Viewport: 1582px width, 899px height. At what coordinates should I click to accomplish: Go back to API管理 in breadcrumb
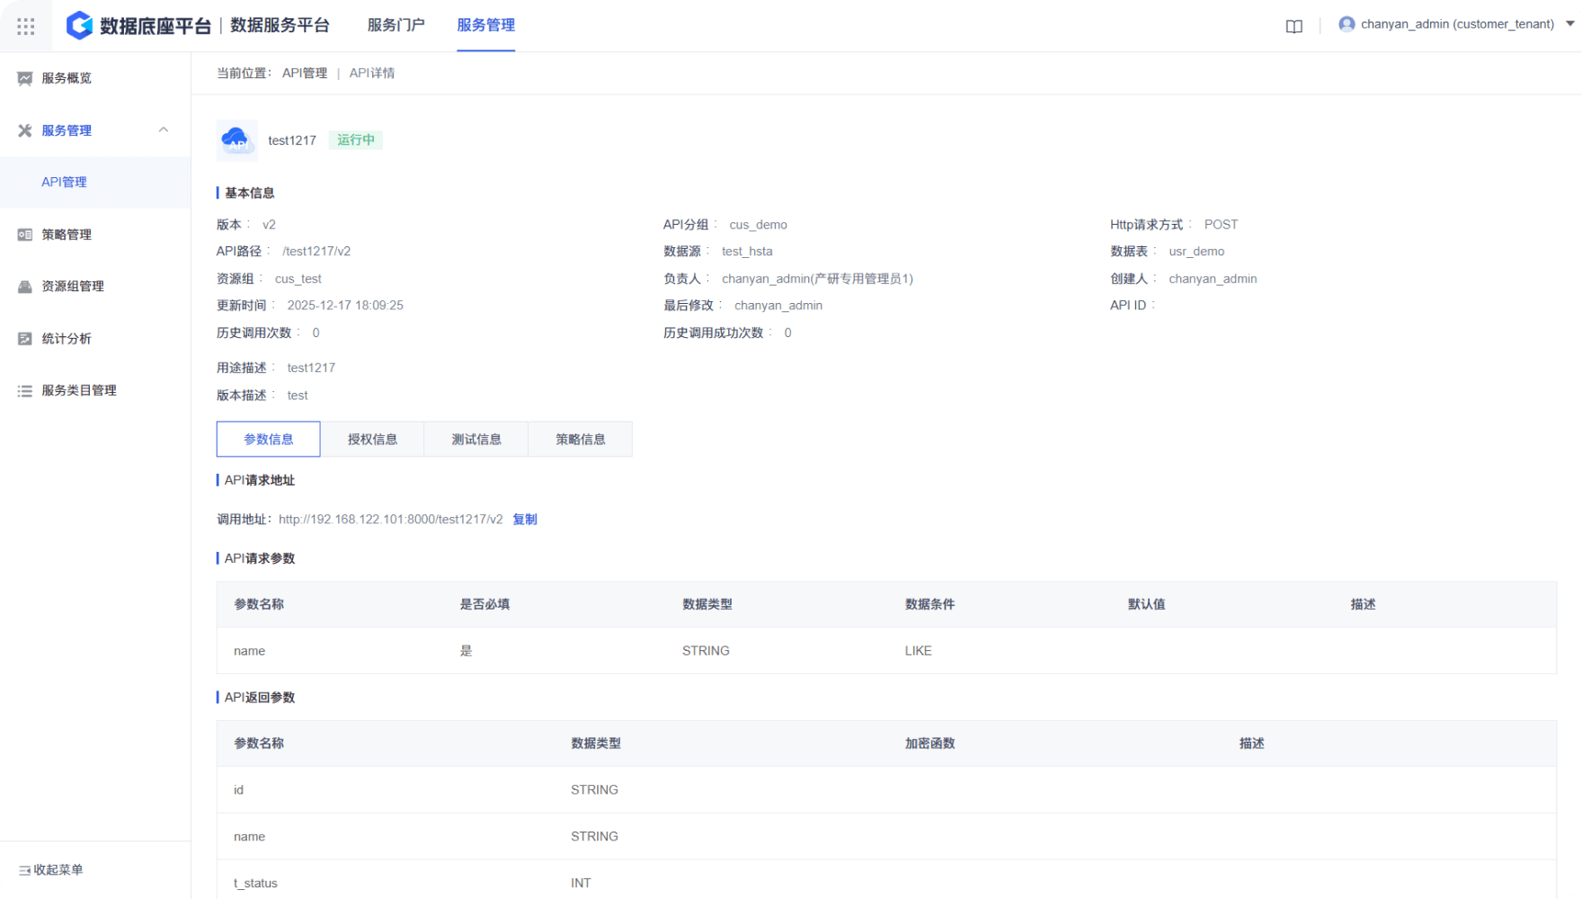(305, 73)
